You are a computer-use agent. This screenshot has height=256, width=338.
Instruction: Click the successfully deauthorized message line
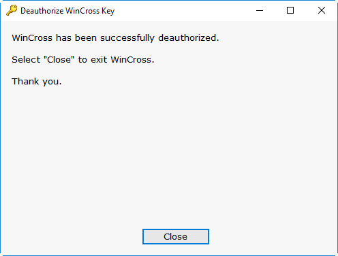click(x=115, y=38)
